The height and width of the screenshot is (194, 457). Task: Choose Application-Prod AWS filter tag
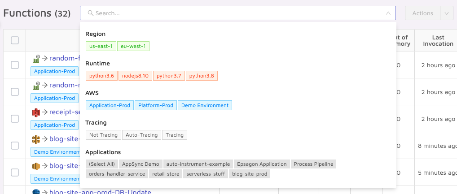pyautogui.click(x=110, y=105)
